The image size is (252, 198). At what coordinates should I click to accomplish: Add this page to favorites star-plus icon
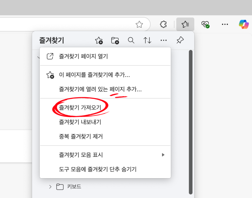pos(99,41)
